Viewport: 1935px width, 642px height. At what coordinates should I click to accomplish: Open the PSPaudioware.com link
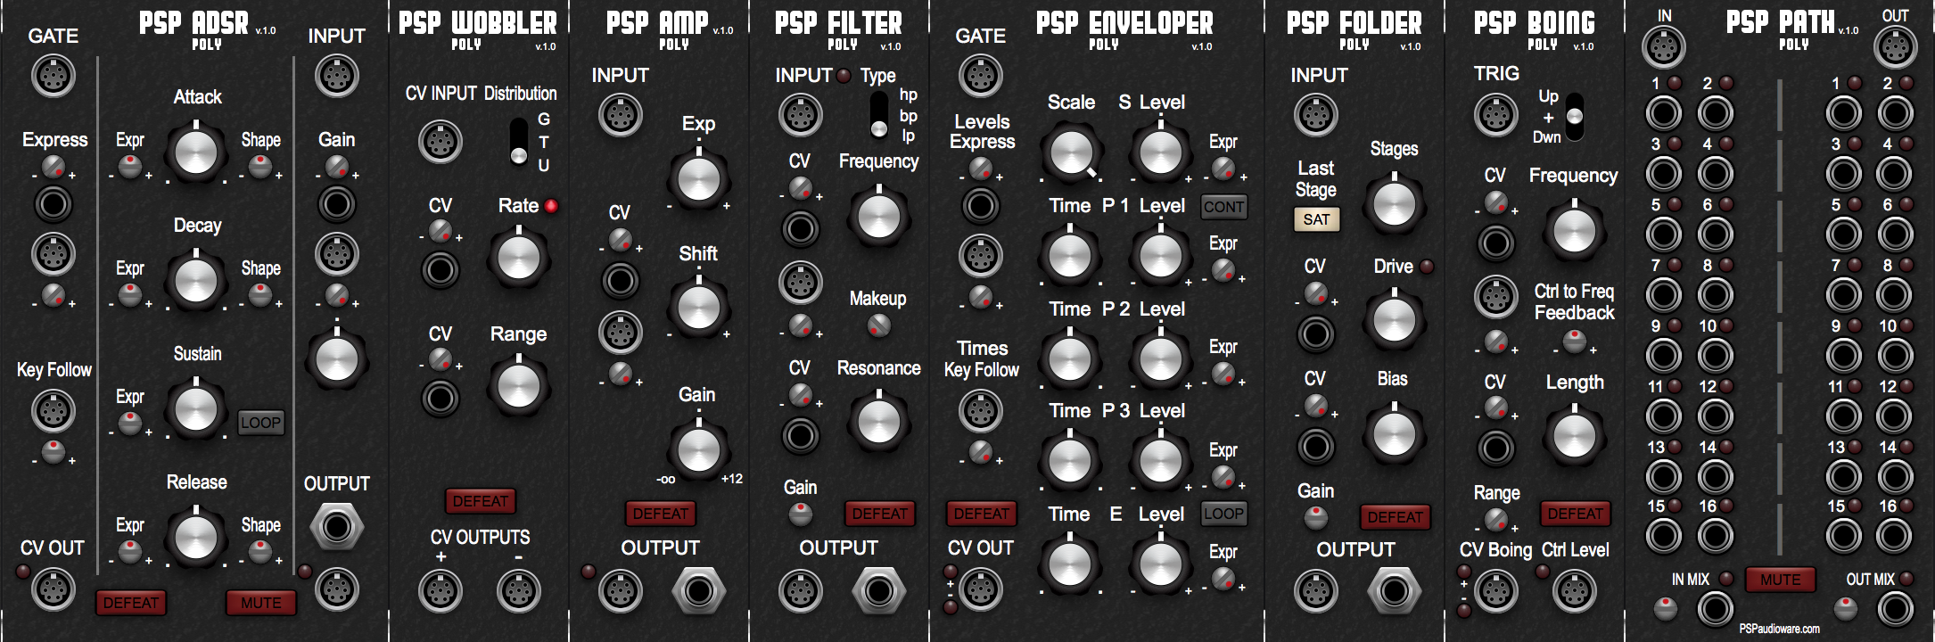pos(1780,629)
